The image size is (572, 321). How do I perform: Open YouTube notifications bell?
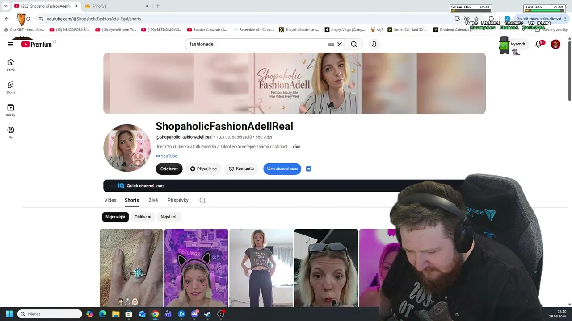(539, 44)
